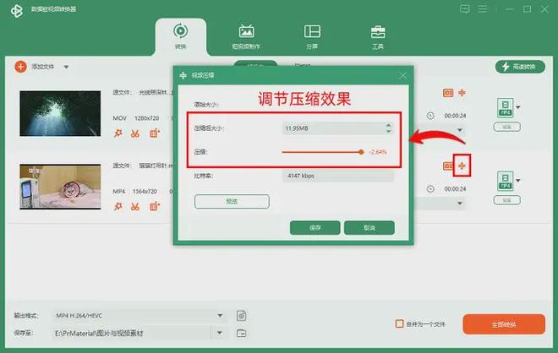Expand the 输出格式 MP4 H.264/HEVC dropdown

click(x=221, y=315)
